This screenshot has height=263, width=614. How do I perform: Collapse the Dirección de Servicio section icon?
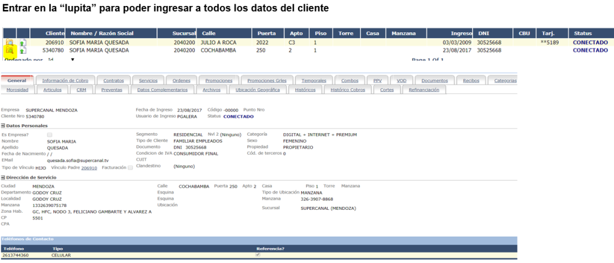point(2,178)
